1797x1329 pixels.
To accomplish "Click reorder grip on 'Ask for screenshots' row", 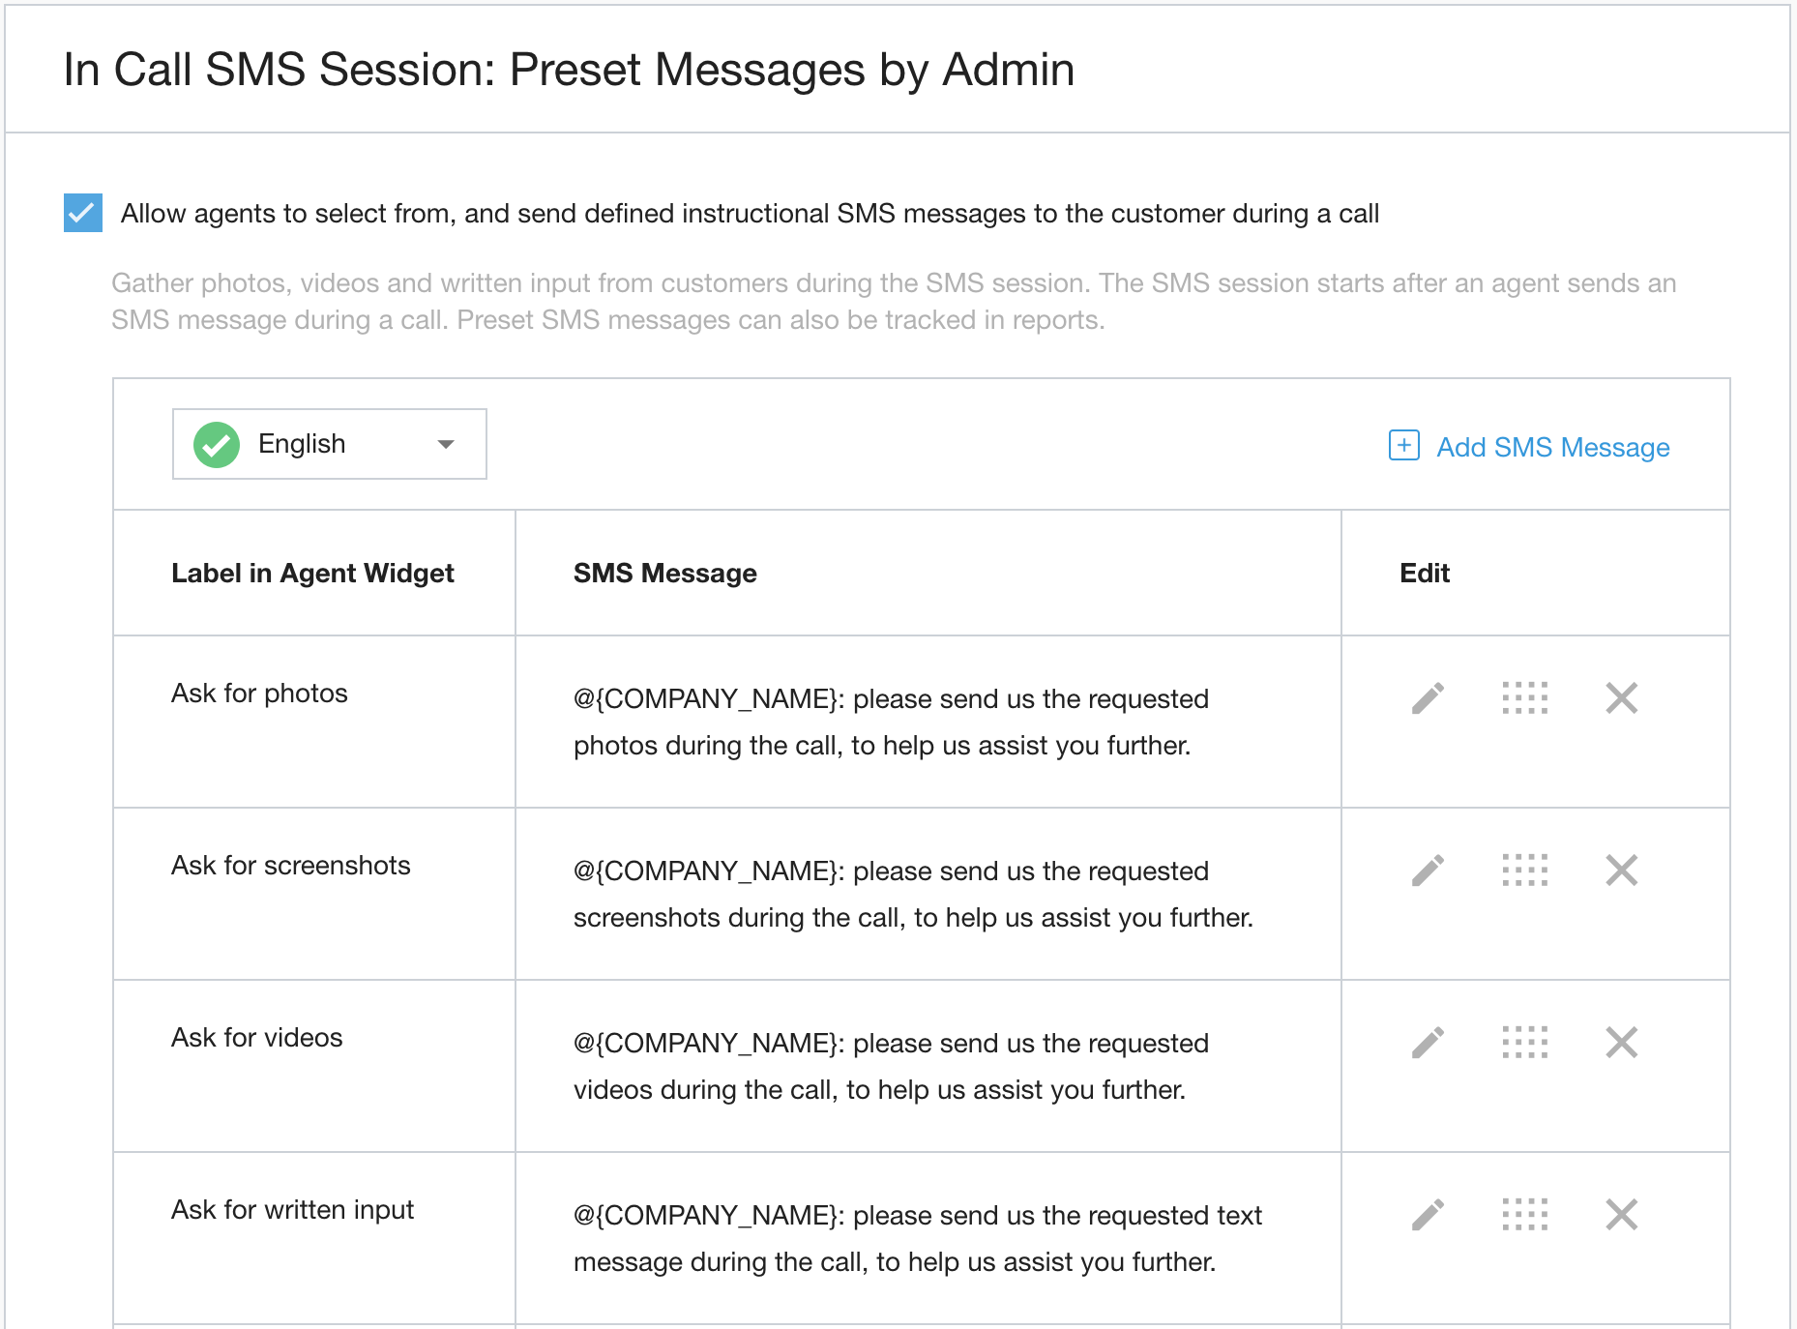I will click(x=1524, y=870).
